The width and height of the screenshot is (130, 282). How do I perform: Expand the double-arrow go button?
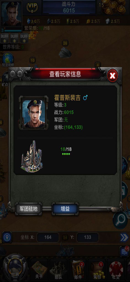[x=124, y=237]
